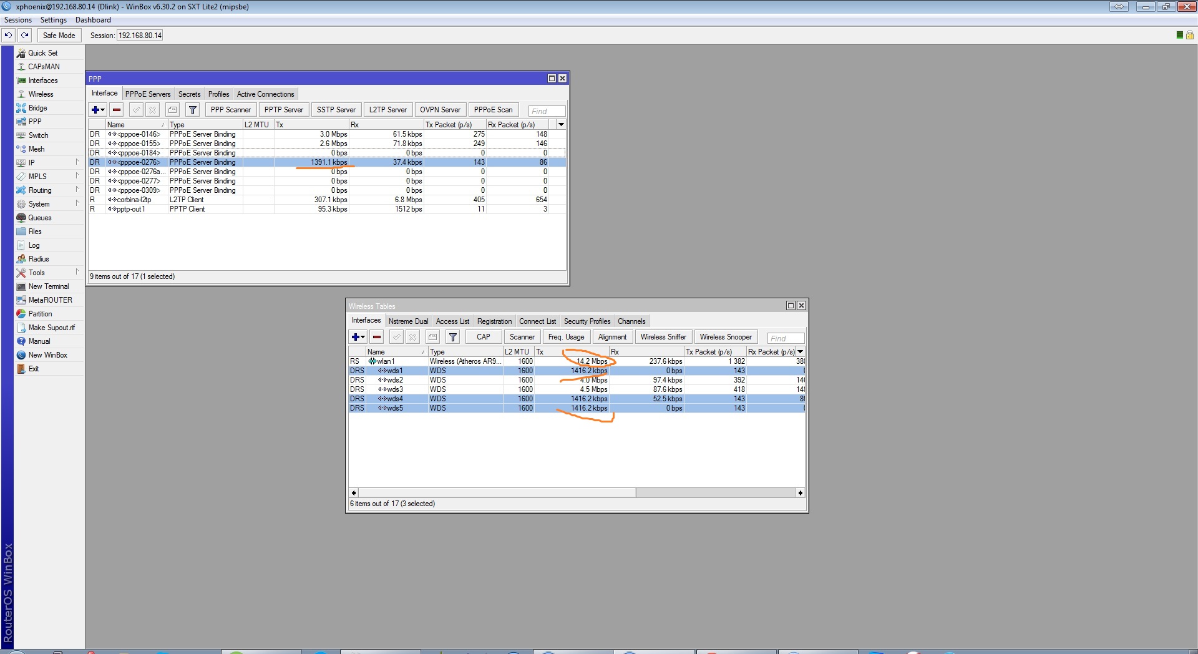The width and height of the screenshot is (1198, 654).
Task: Click the PPPoE Scan button
Action: [494, 110]
